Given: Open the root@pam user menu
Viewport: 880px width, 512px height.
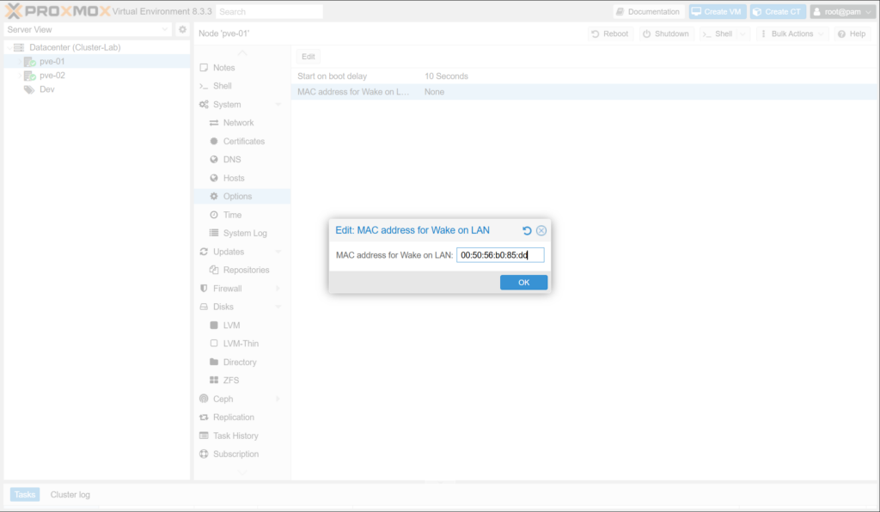Looking at the screenshot, I should (x=842, y=12).
